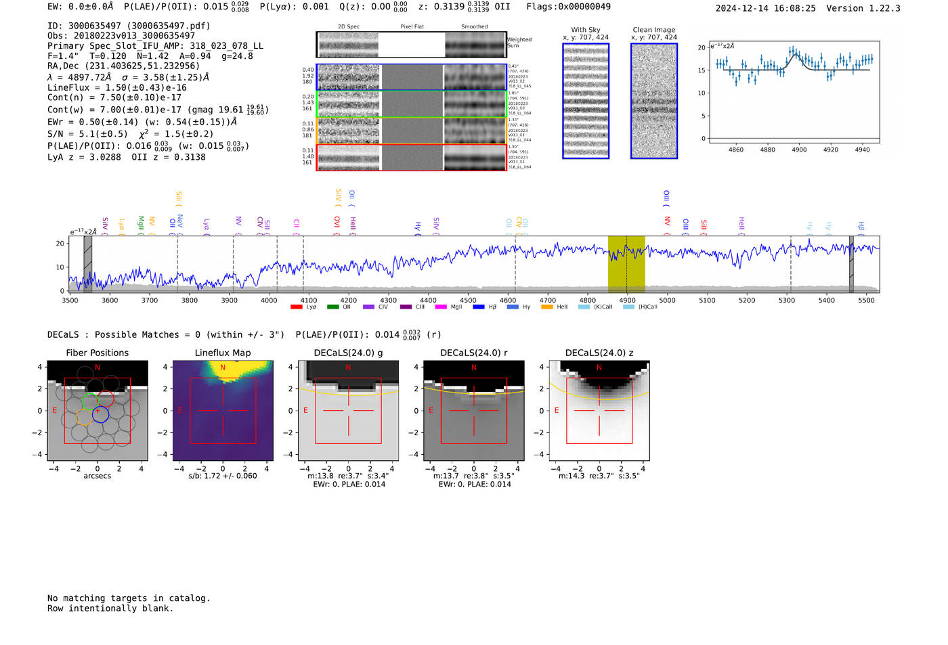Open the Lineflux Map panel
The height and width of the screenshot is (645, 948).
click(x=223, y=411)
